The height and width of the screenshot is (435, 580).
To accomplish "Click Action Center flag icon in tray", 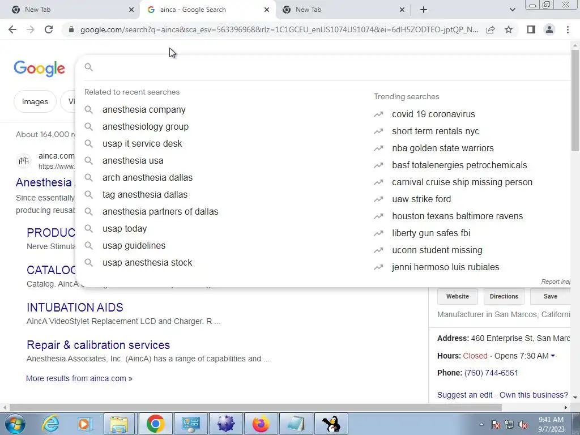I will coord(496,425).
